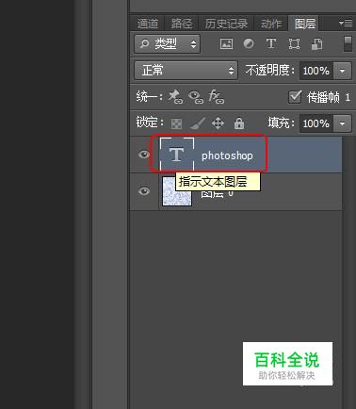Filter layers by adjustment layers
Image resolution: width=356 pixels, height=409 pixels.
click(249, 43)
